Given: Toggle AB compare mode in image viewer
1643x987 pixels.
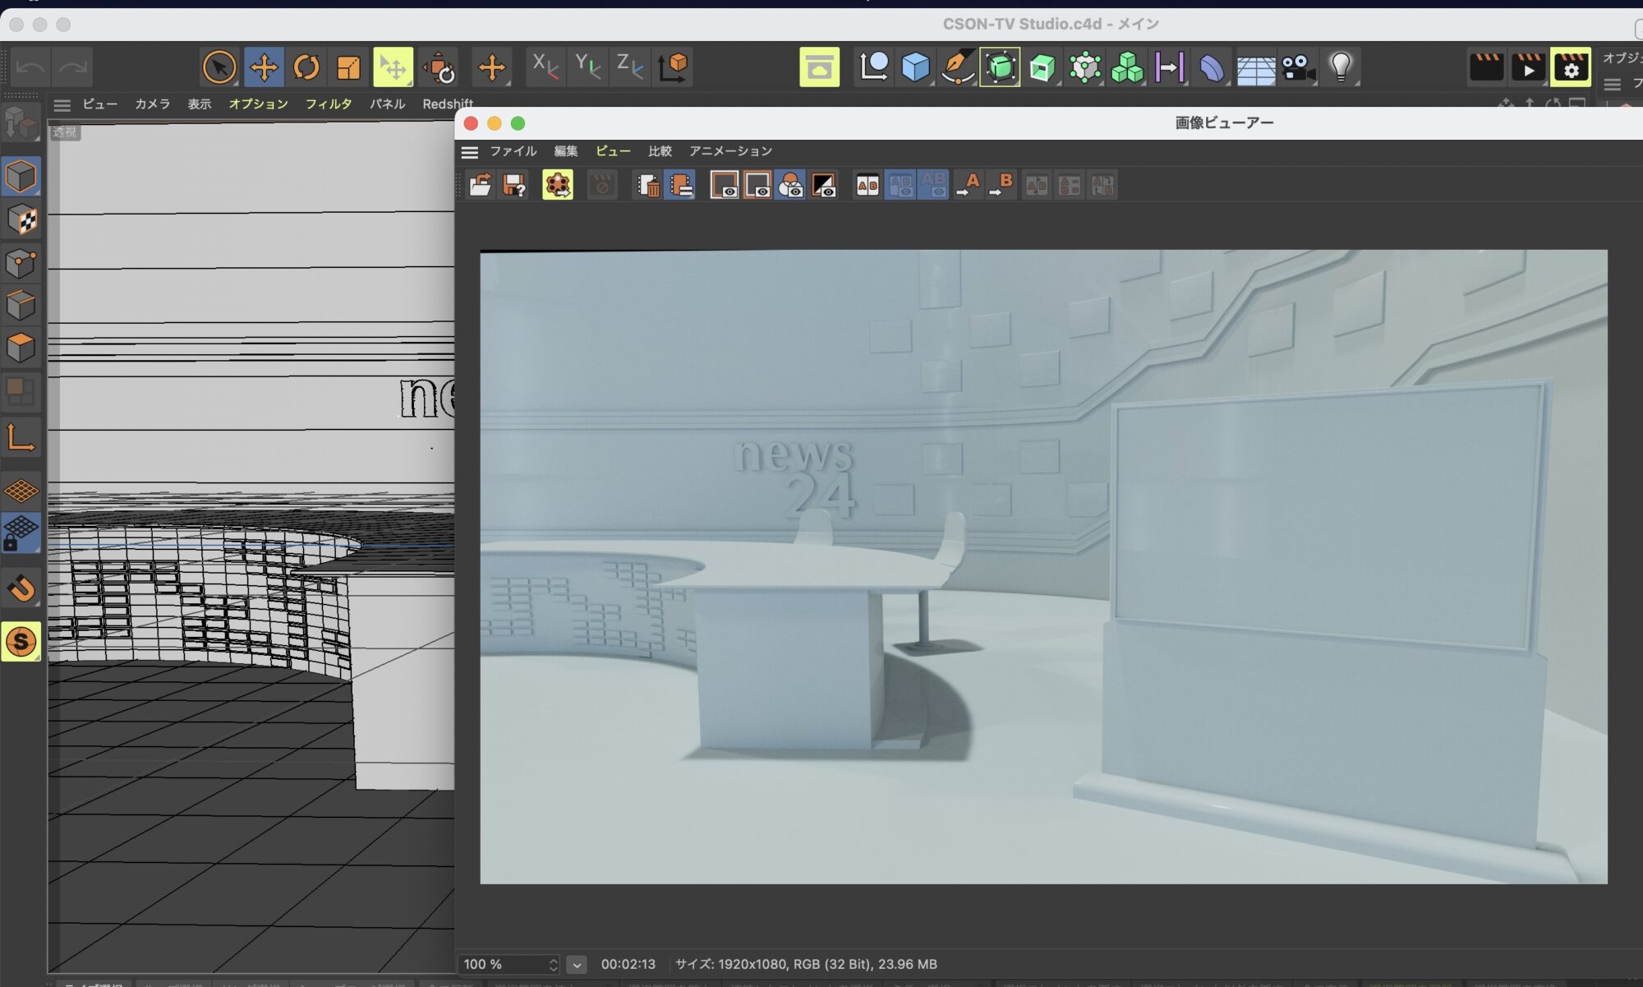Looking at the screenshot, I should [x=868, y=186].
